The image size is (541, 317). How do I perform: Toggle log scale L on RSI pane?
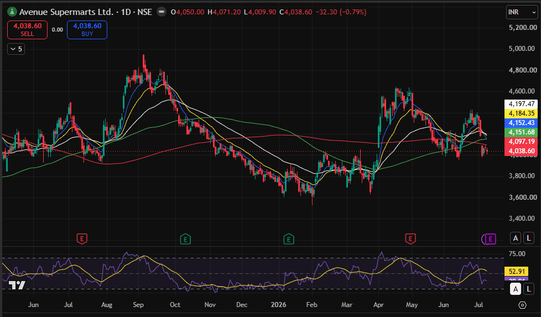pos(529,289)
